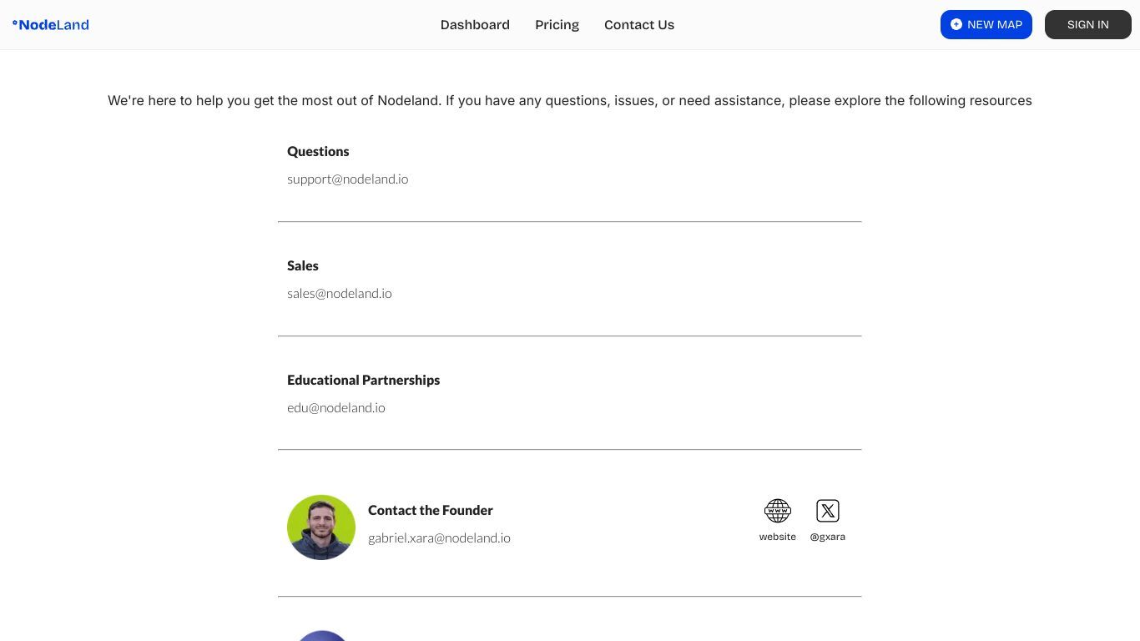Click the sales@nodeland.io address
This screenshot has height=641, width=1140.
click(x=340, y=293)
